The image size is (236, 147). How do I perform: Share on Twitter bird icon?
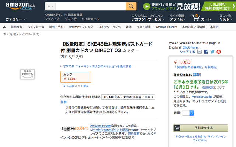(x=212, y=52)
